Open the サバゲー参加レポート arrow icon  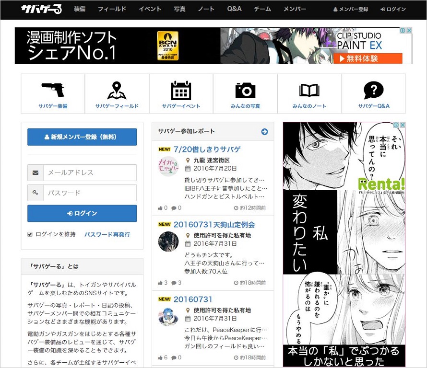point(264,132)
